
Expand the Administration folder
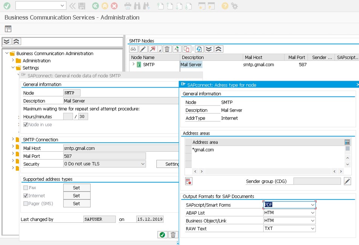coord(13,60)
